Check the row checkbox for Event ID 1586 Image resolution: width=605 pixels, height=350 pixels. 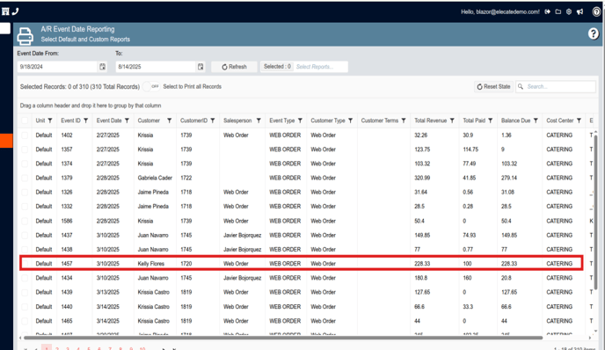25,221
